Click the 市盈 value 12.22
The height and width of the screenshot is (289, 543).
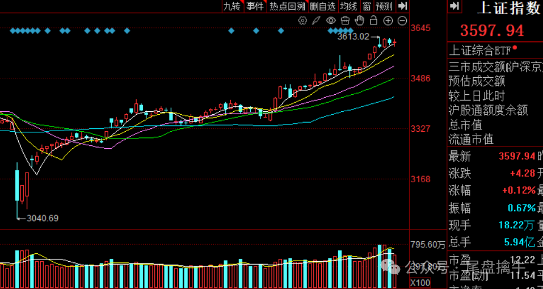pos(522,259)
